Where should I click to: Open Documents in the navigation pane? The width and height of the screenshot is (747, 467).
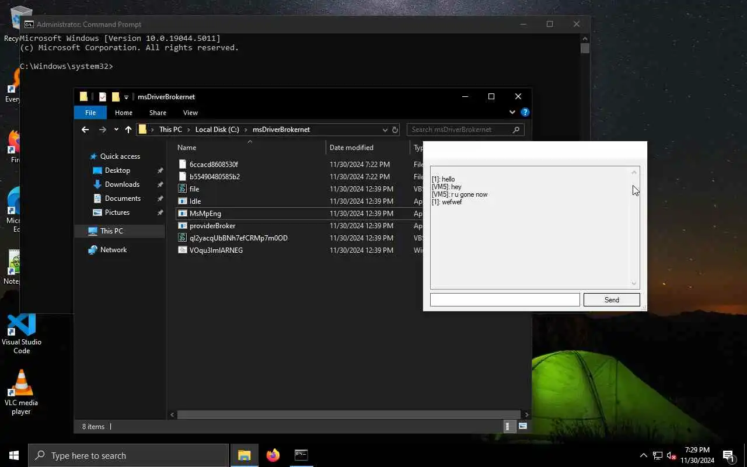[x=123, y=198]
